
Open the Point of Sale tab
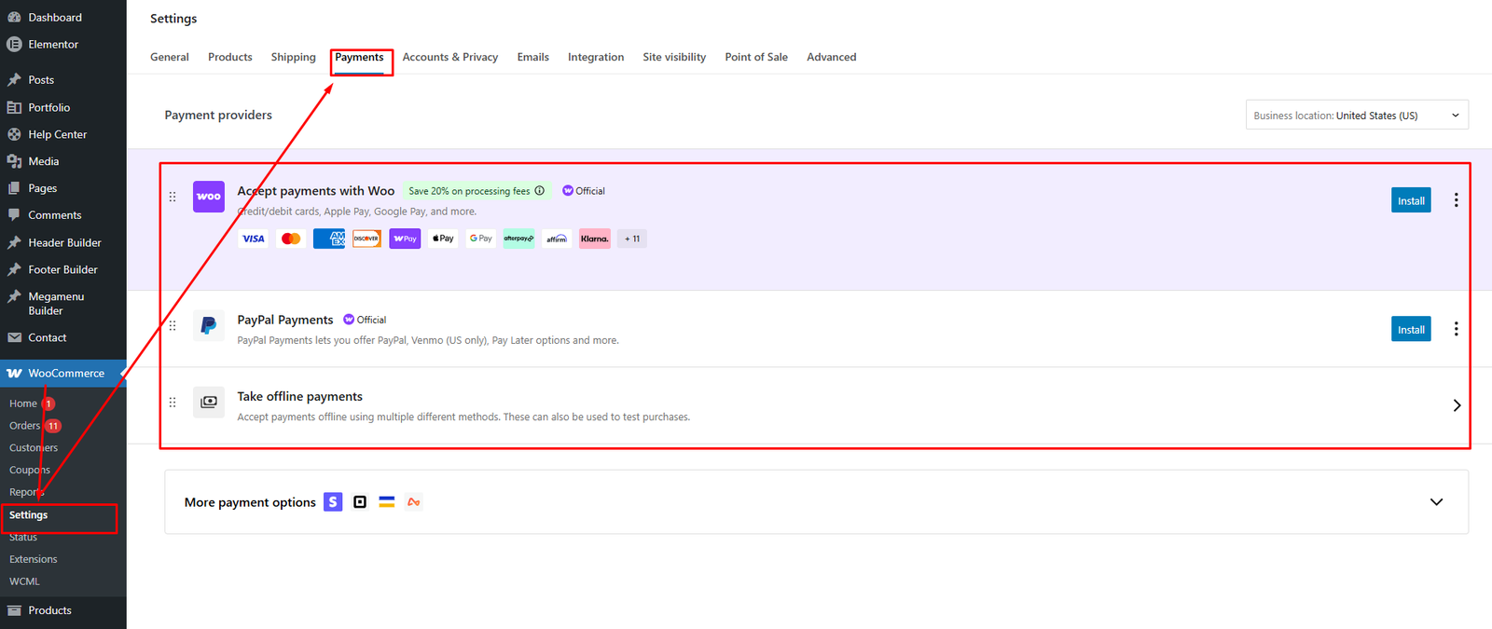pyautogui.click(x=756, y=57)
